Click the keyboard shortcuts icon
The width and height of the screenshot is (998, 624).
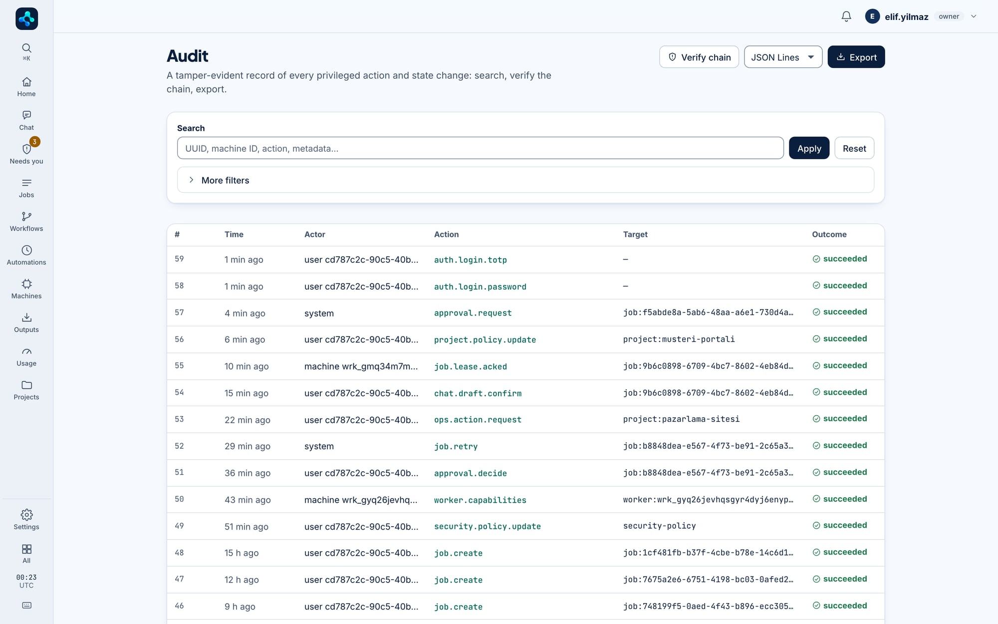tap(27, 606)
